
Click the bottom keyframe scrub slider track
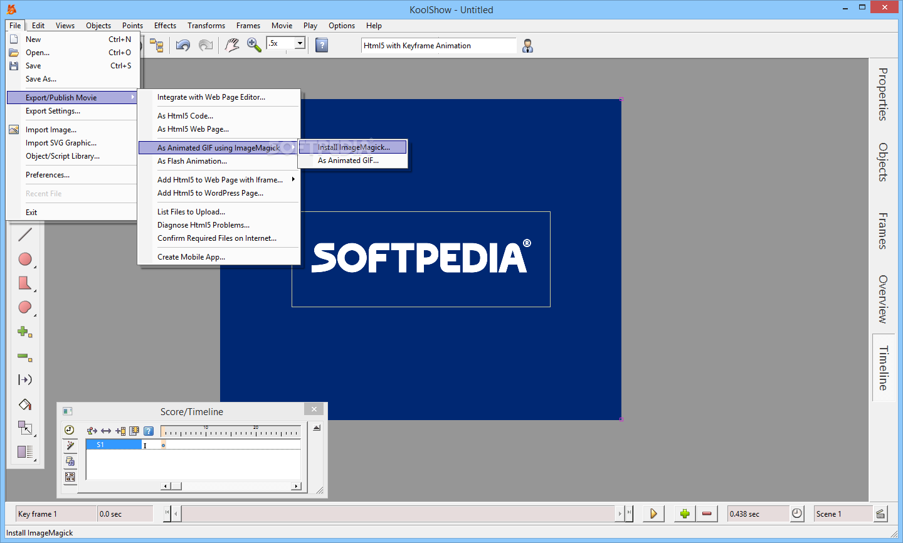point(398,514)
